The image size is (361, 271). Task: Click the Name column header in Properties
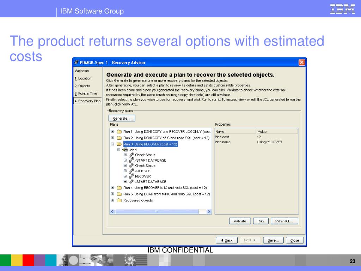click(x=235, y=131)
